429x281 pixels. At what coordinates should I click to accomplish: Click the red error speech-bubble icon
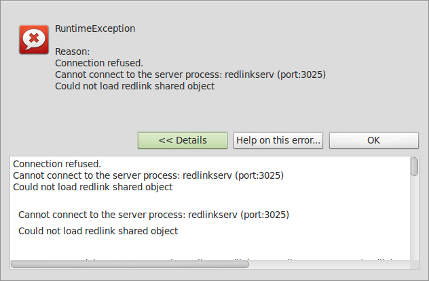33,40
